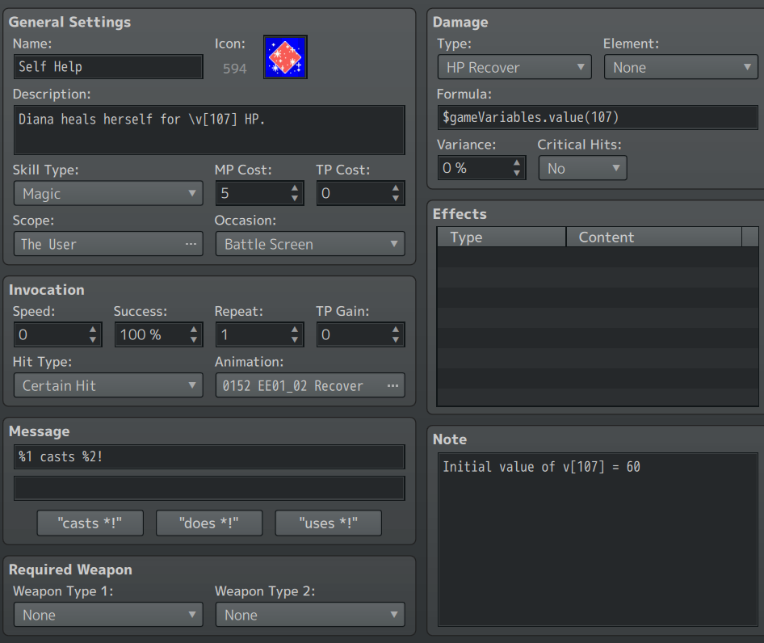764x643 pixels.
Task: Click the Note text area
Action: pyautogui.click(x=598, y=539)
